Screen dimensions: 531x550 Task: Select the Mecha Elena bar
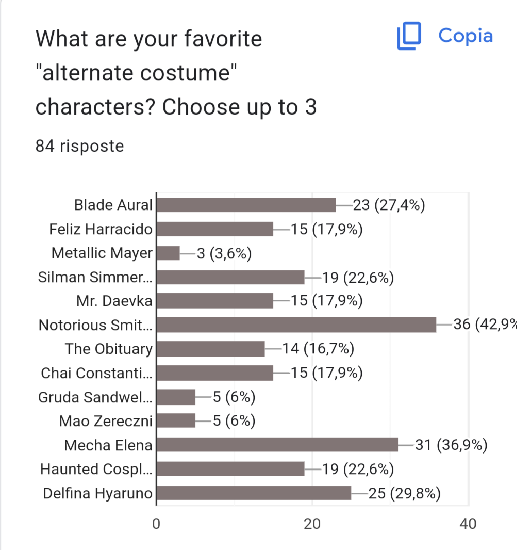277,445
